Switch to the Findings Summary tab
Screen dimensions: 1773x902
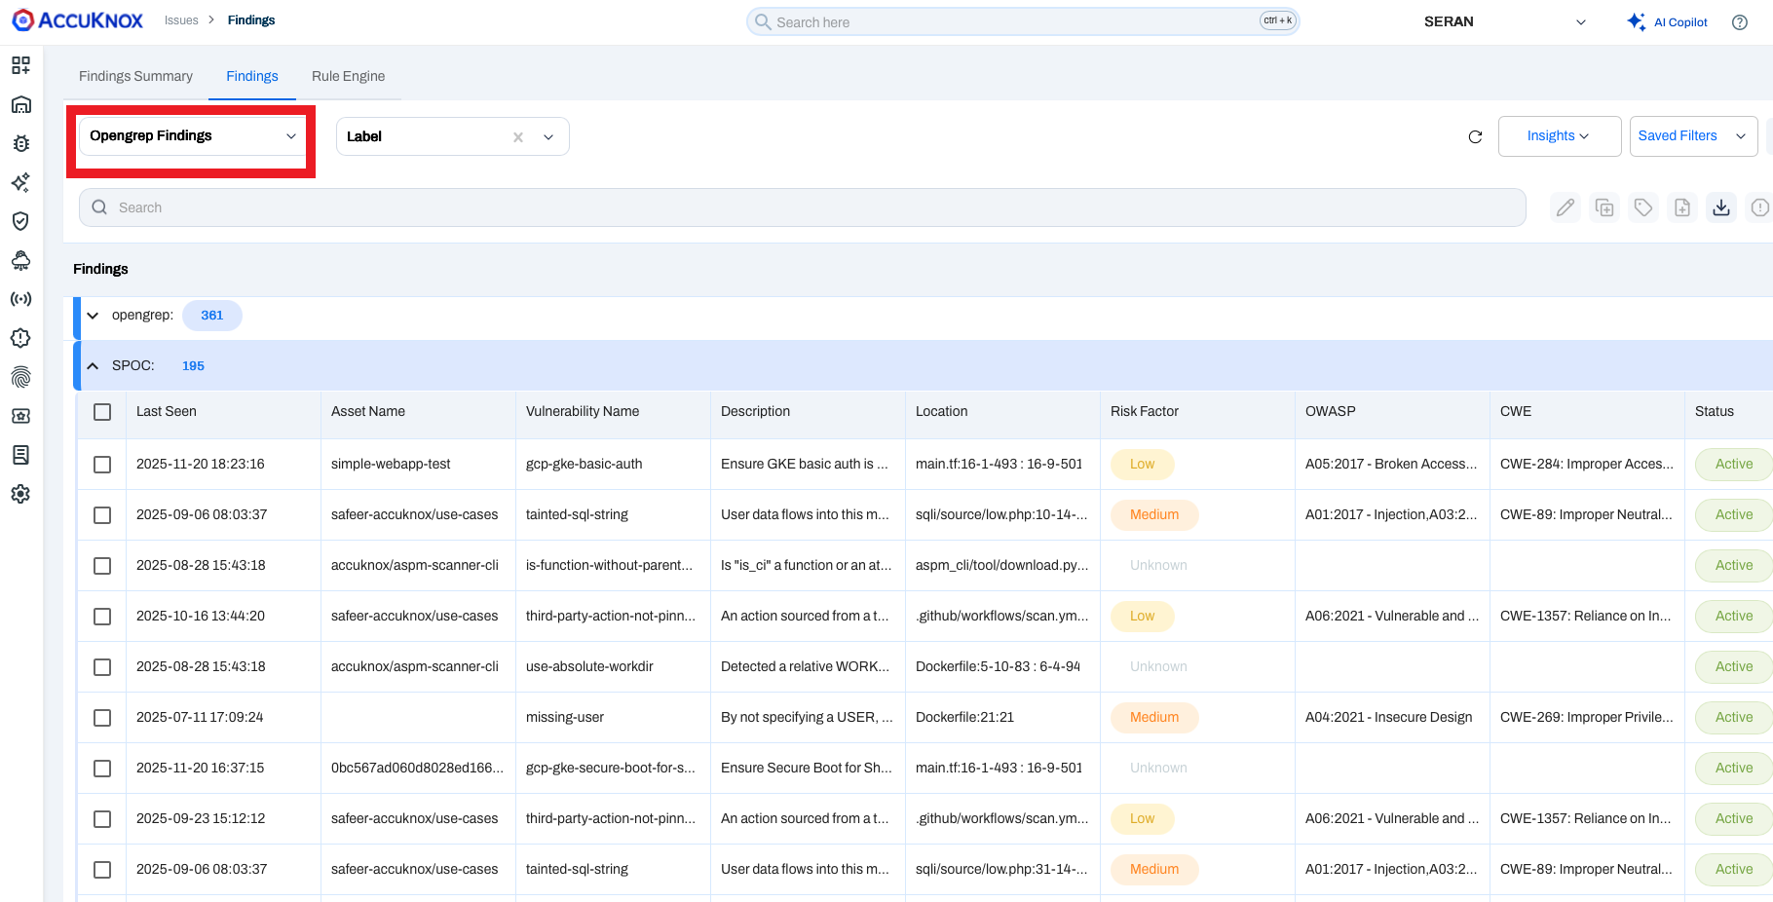click(x=135, y=76)
